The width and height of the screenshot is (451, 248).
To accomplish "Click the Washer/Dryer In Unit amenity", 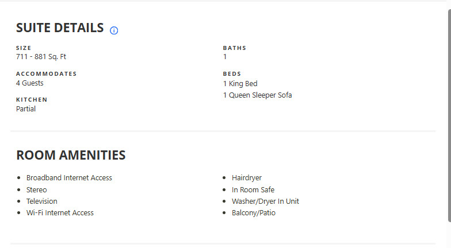I will 266,201.
